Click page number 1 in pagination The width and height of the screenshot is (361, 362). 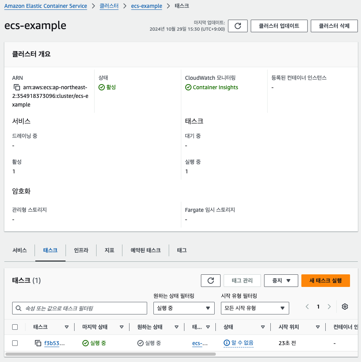(x=318, y=307)
